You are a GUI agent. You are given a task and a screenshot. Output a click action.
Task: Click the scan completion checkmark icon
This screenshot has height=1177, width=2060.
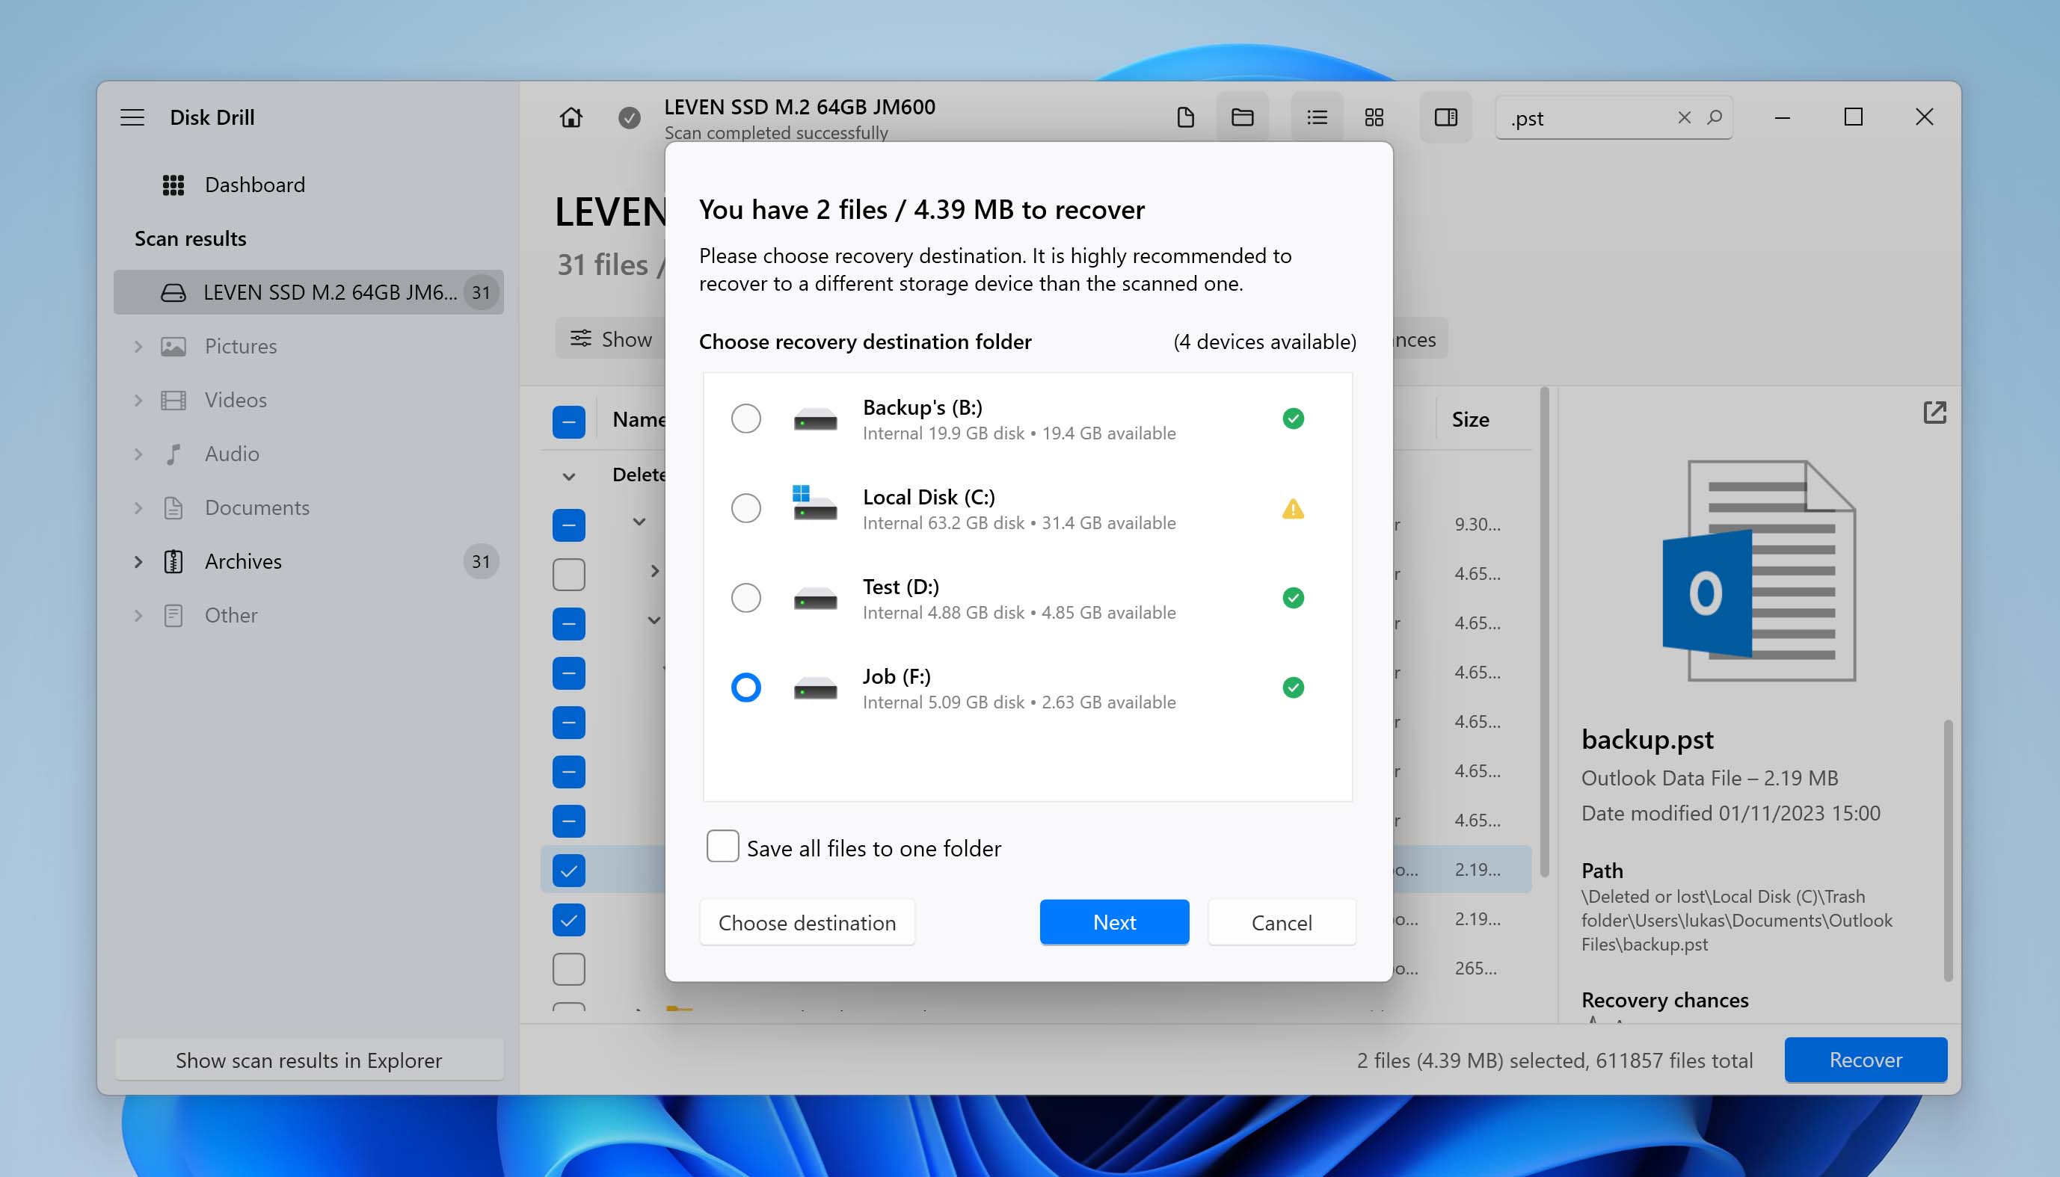[628, 117]
